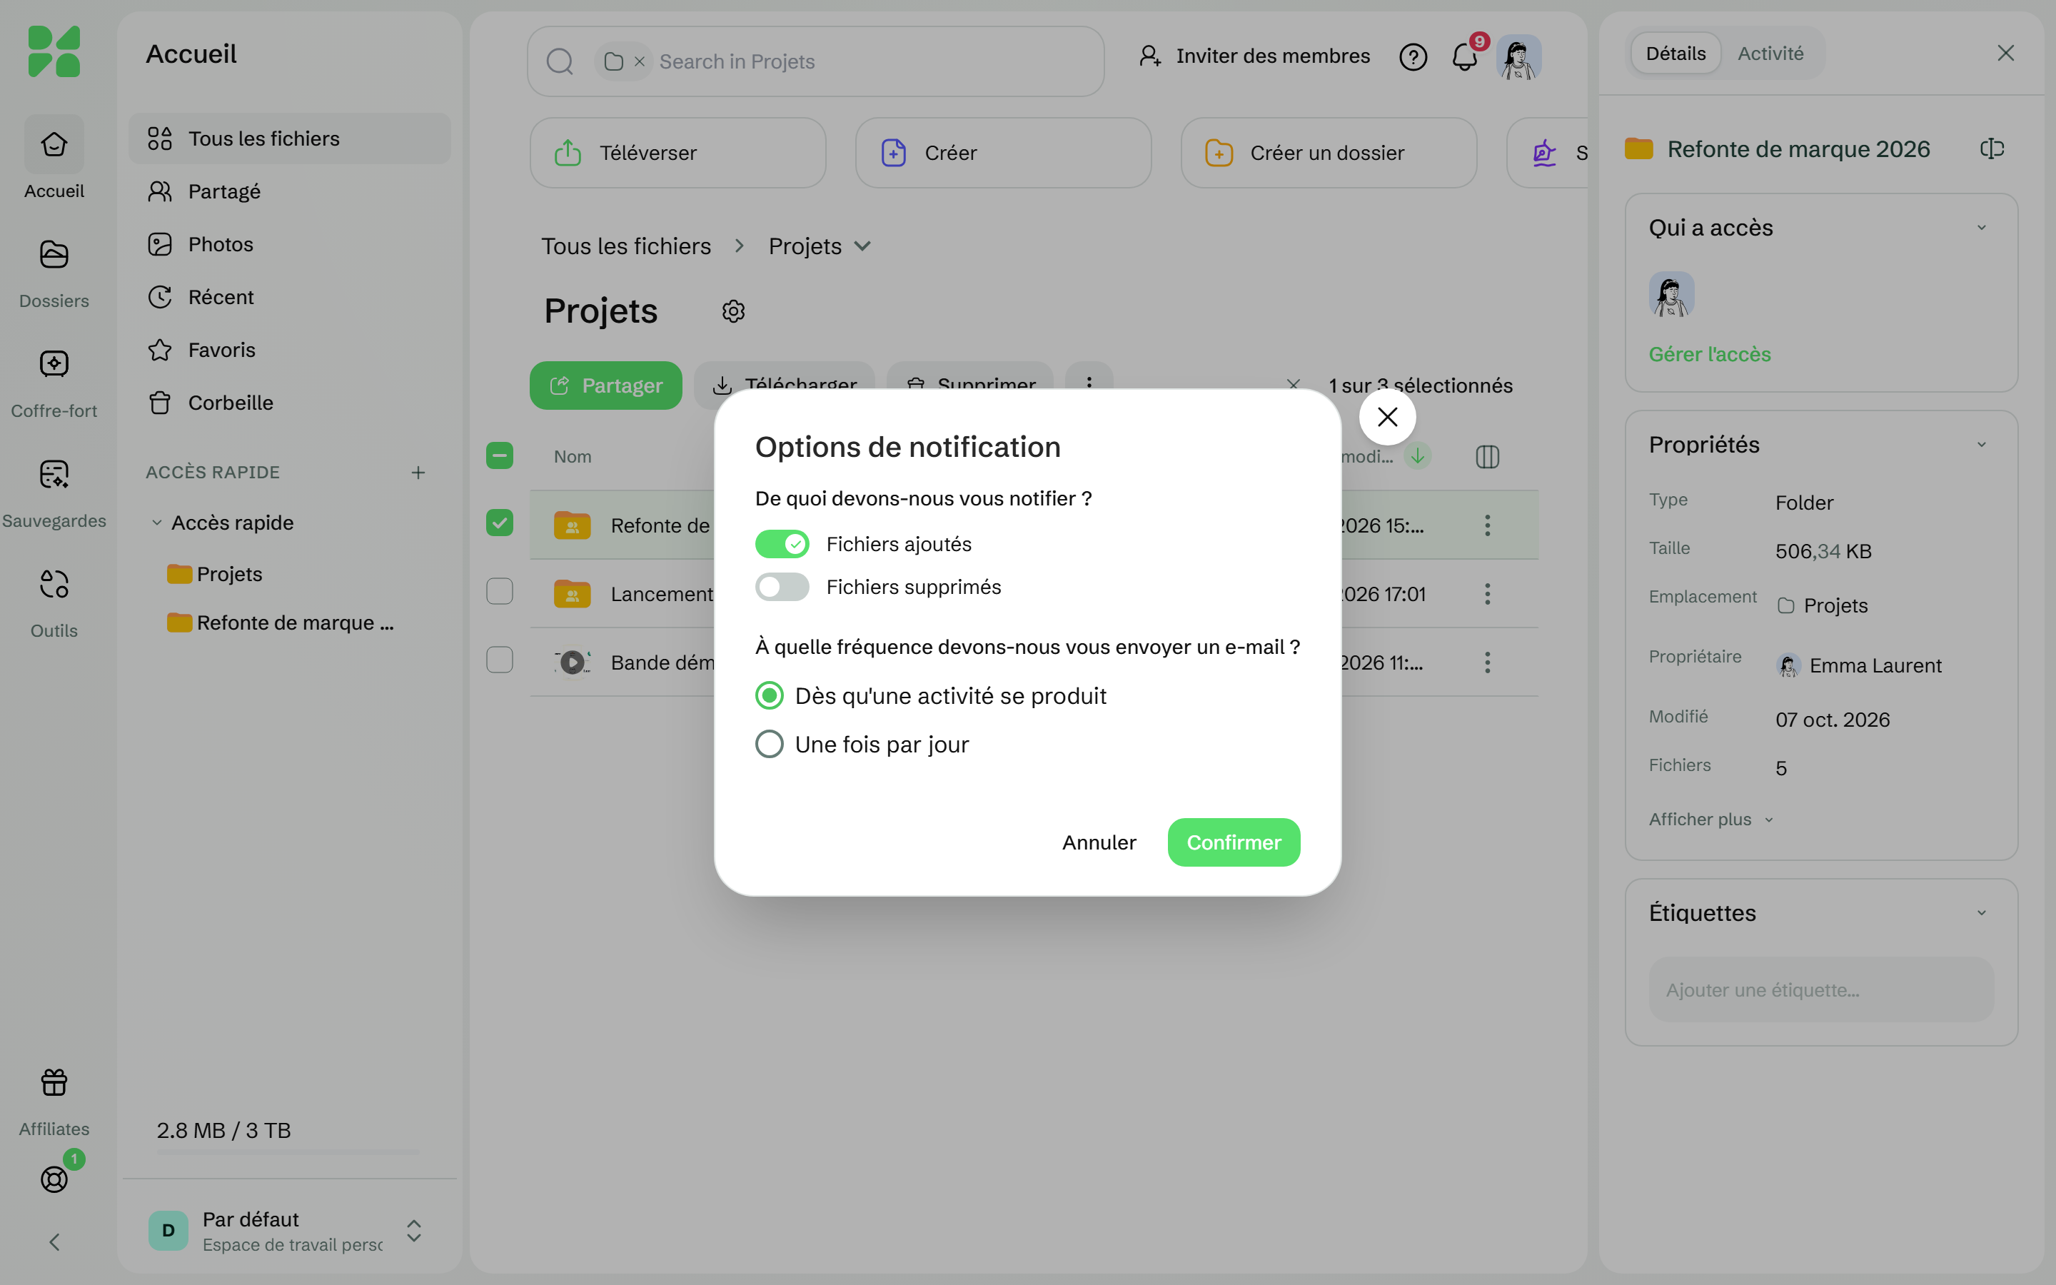The height and width of the screenshot is (1285, 2056).
Task: Enable the Fichiers supprimés toggle
Action: tap(782, 586)
